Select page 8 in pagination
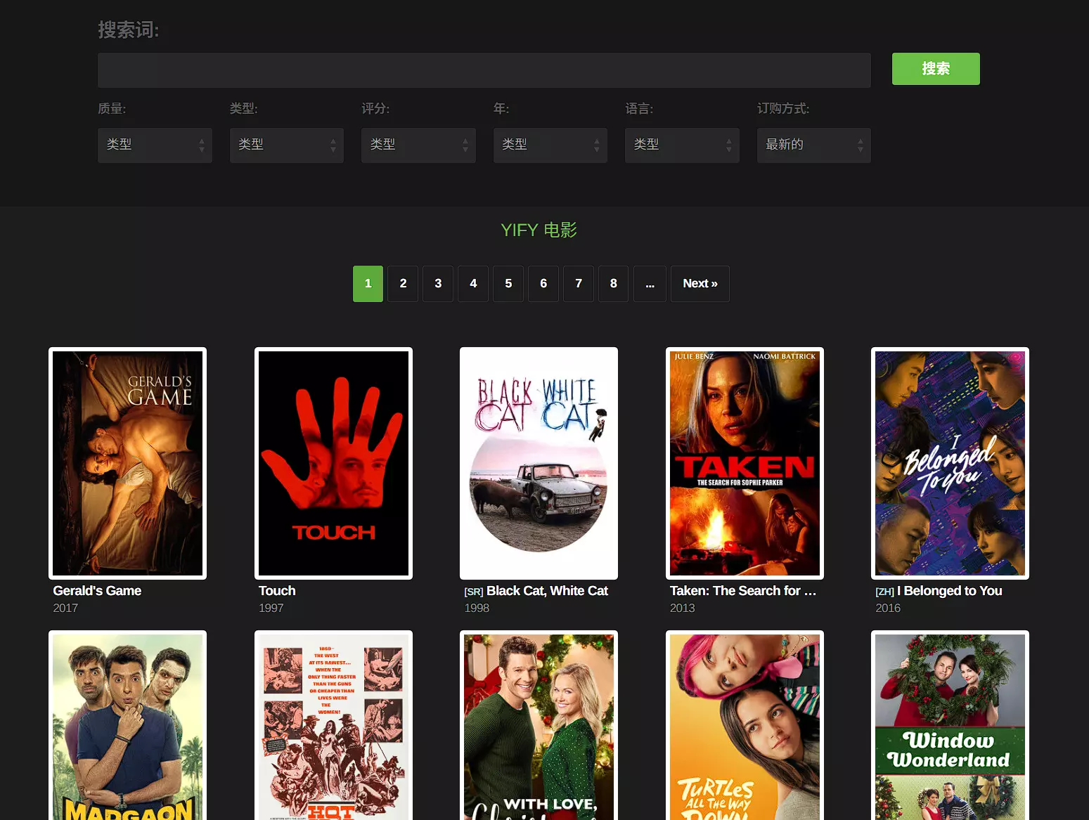The width and height of the screenshot is (1089, 820). 613,284
